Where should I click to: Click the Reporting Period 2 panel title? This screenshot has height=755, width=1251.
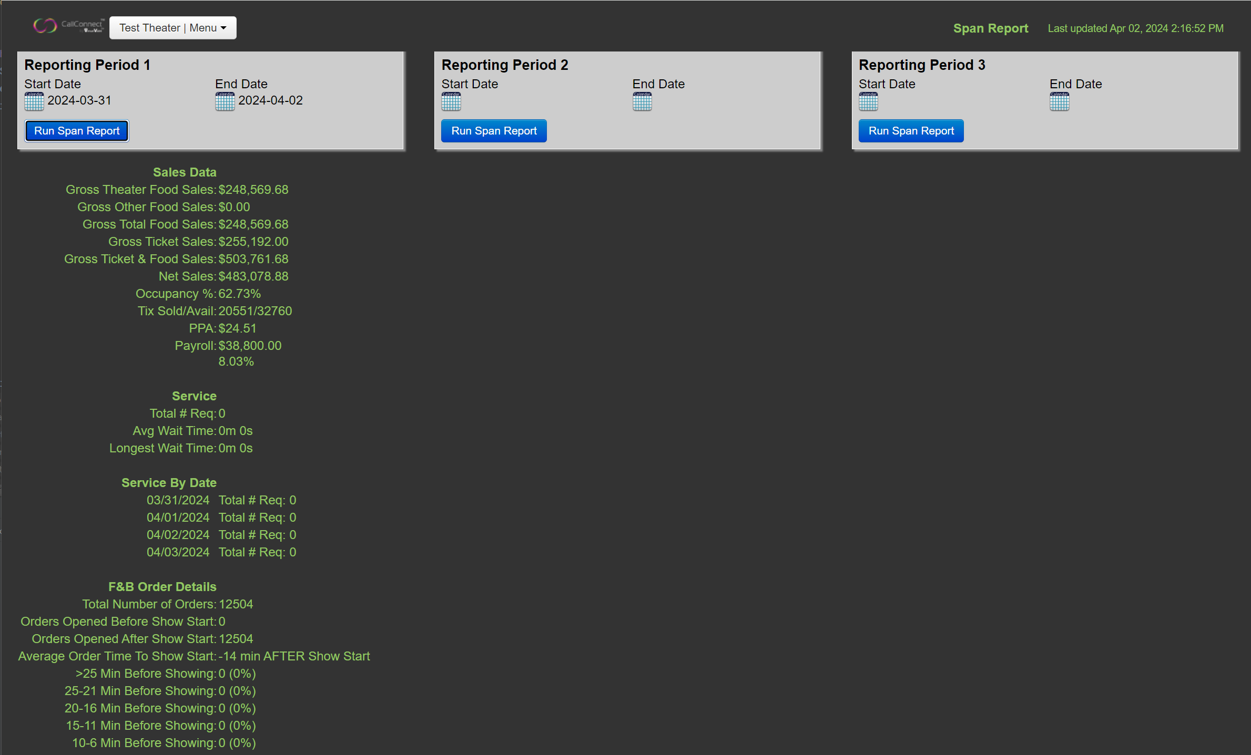click(504, 65)
